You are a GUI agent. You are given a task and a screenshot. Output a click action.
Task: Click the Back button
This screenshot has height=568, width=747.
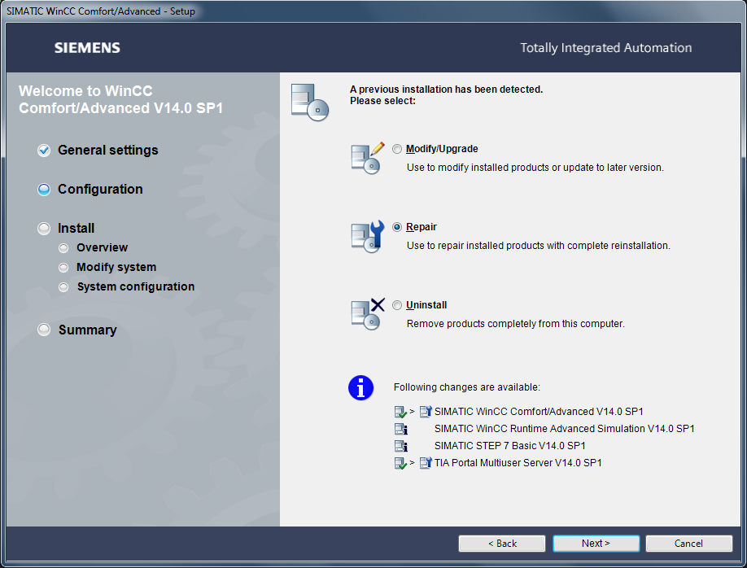pyautogui.click(x=501, y=544)
